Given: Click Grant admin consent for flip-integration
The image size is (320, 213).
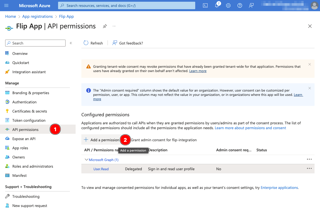Looking at the screenshot, I should 164,140.
